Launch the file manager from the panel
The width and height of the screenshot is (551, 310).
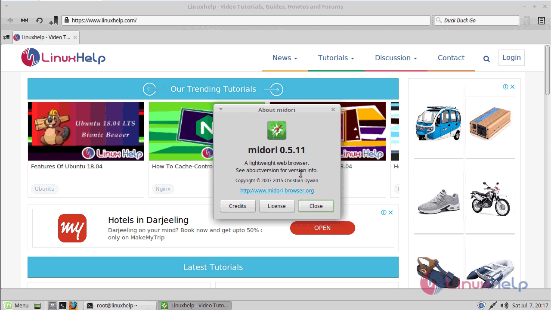point(52,306)
